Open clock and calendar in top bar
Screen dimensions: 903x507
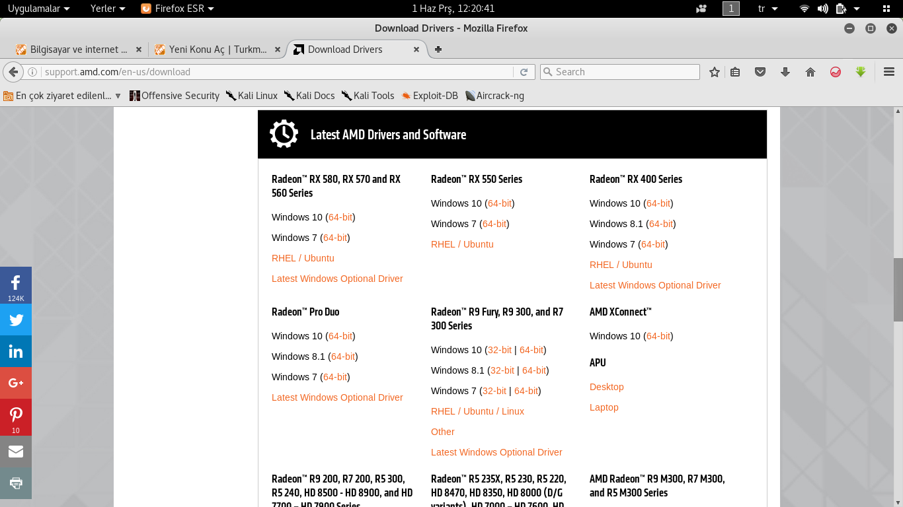[x=453, y=9]
